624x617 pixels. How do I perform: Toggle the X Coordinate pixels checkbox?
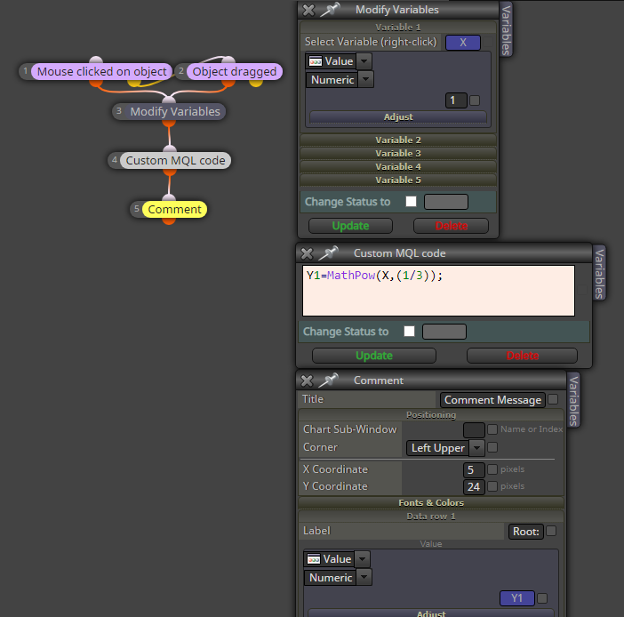coord(492,469)
